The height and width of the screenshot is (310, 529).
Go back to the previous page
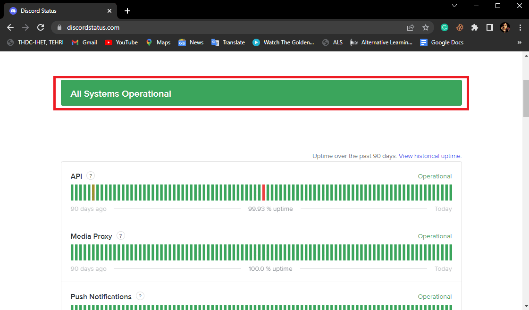10,28
